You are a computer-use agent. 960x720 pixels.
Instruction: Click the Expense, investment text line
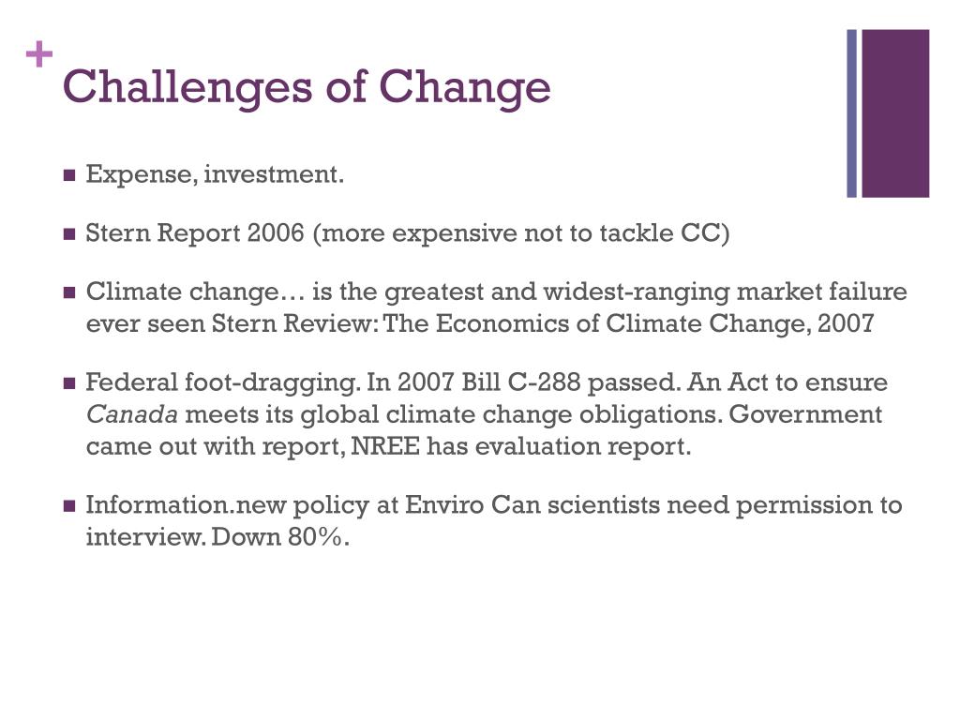[x=215, y=174]
